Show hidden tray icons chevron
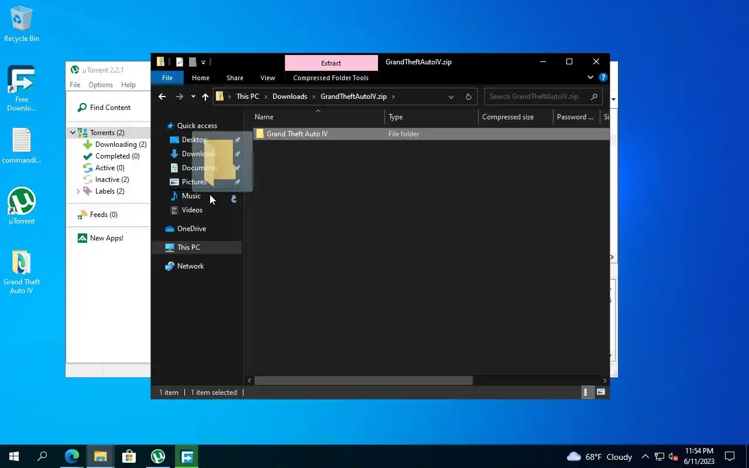The height and width of the screenshot is (468, 749). point(645,456)
